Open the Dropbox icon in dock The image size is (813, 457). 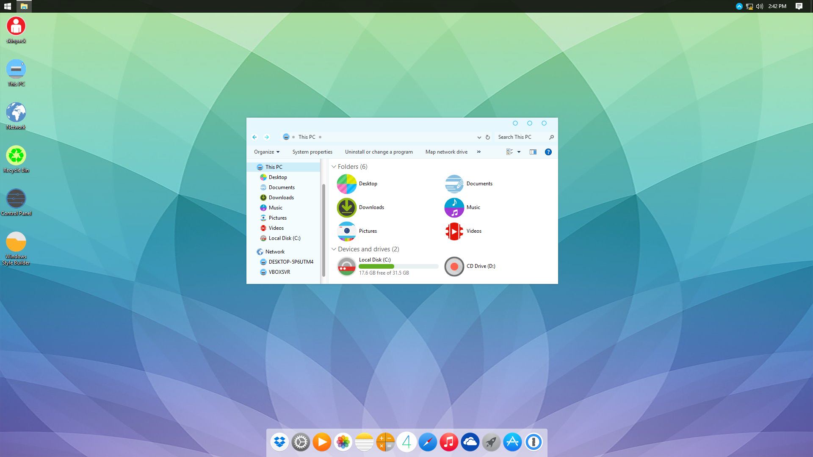point(279,442)
